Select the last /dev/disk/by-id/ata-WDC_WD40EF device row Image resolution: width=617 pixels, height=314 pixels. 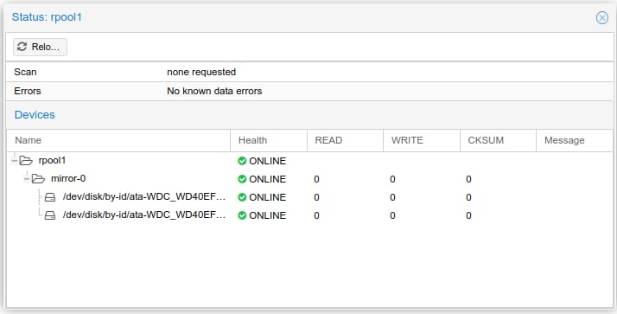click(309, 215)
